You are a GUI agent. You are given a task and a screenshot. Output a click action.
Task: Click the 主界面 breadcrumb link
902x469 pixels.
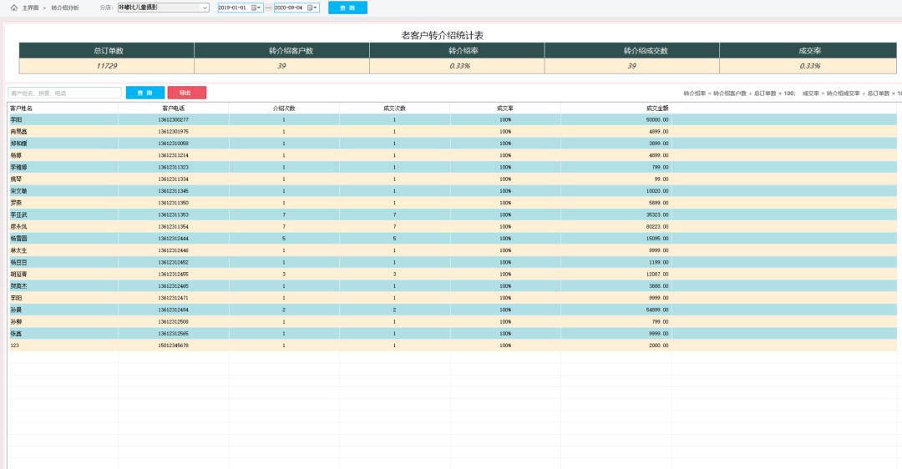(x=30, y=8)
